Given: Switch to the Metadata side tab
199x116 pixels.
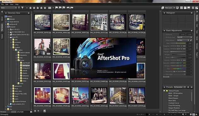Looking at the screenshot, I should tap(197, 46).
